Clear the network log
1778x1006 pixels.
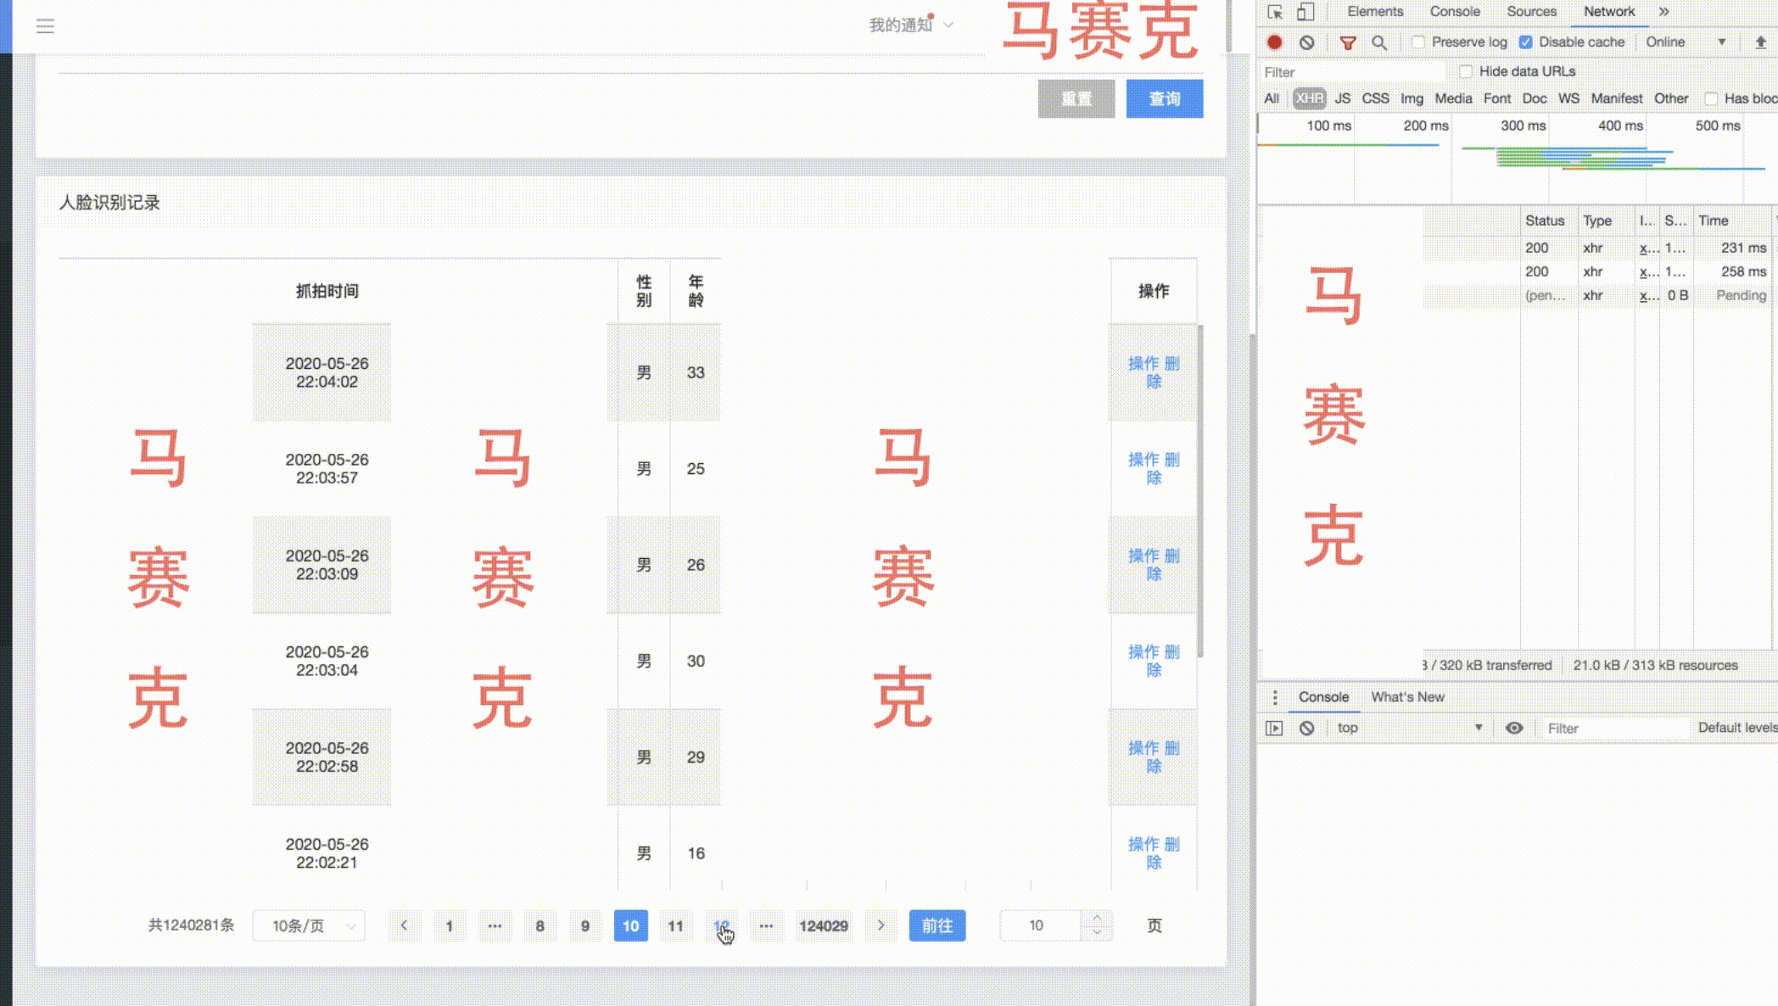click(1306, 42)
